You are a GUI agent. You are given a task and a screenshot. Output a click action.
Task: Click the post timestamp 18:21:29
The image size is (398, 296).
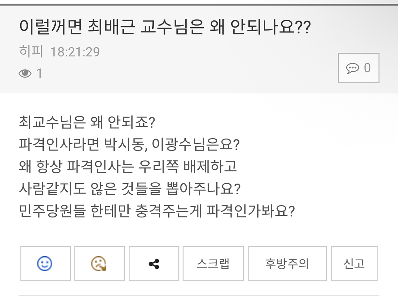pos(75,52)
